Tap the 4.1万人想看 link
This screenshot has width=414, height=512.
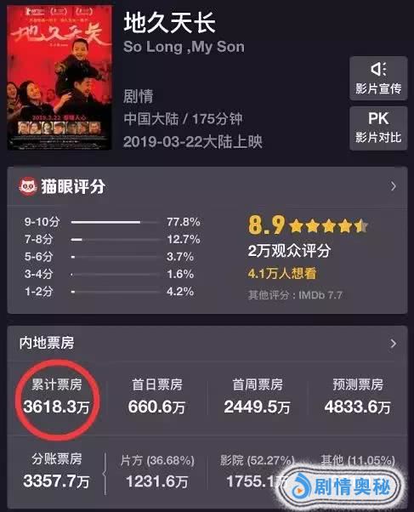pyautogui.click(x=282, y=273)
